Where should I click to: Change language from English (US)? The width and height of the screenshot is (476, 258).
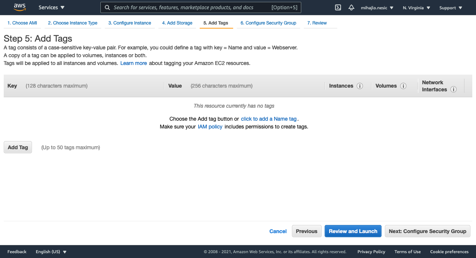pyautogui.click(x=51, y=252)
